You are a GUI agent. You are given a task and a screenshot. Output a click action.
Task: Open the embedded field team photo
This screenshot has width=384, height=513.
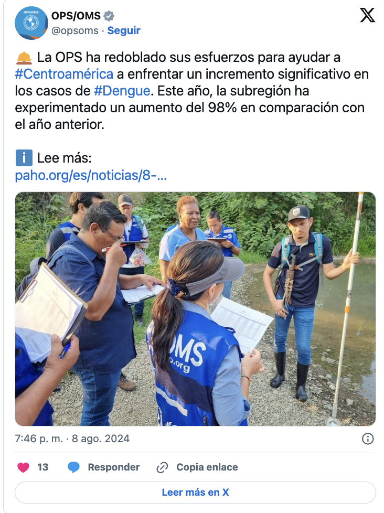(195, 309)
